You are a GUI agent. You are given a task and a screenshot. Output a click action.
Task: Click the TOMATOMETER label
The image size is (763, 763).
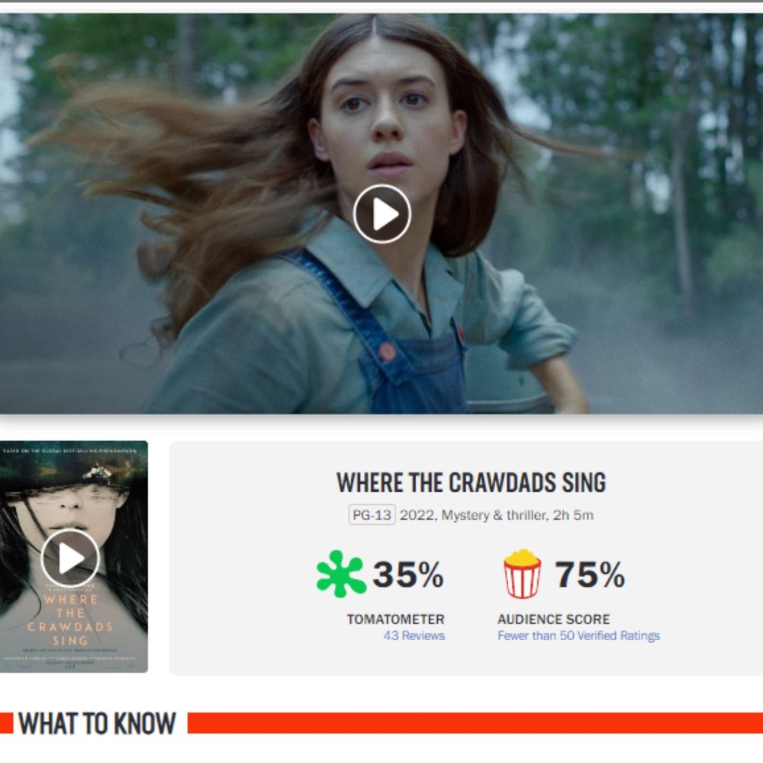[395, 619]
